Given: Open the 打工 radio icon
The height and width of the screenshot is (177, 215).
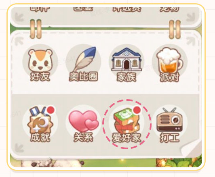Looking at the screenshot, I should 170,122.
